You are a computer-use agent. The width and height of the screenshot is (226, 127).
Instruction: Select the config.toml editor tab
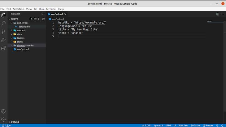point(57,14)
